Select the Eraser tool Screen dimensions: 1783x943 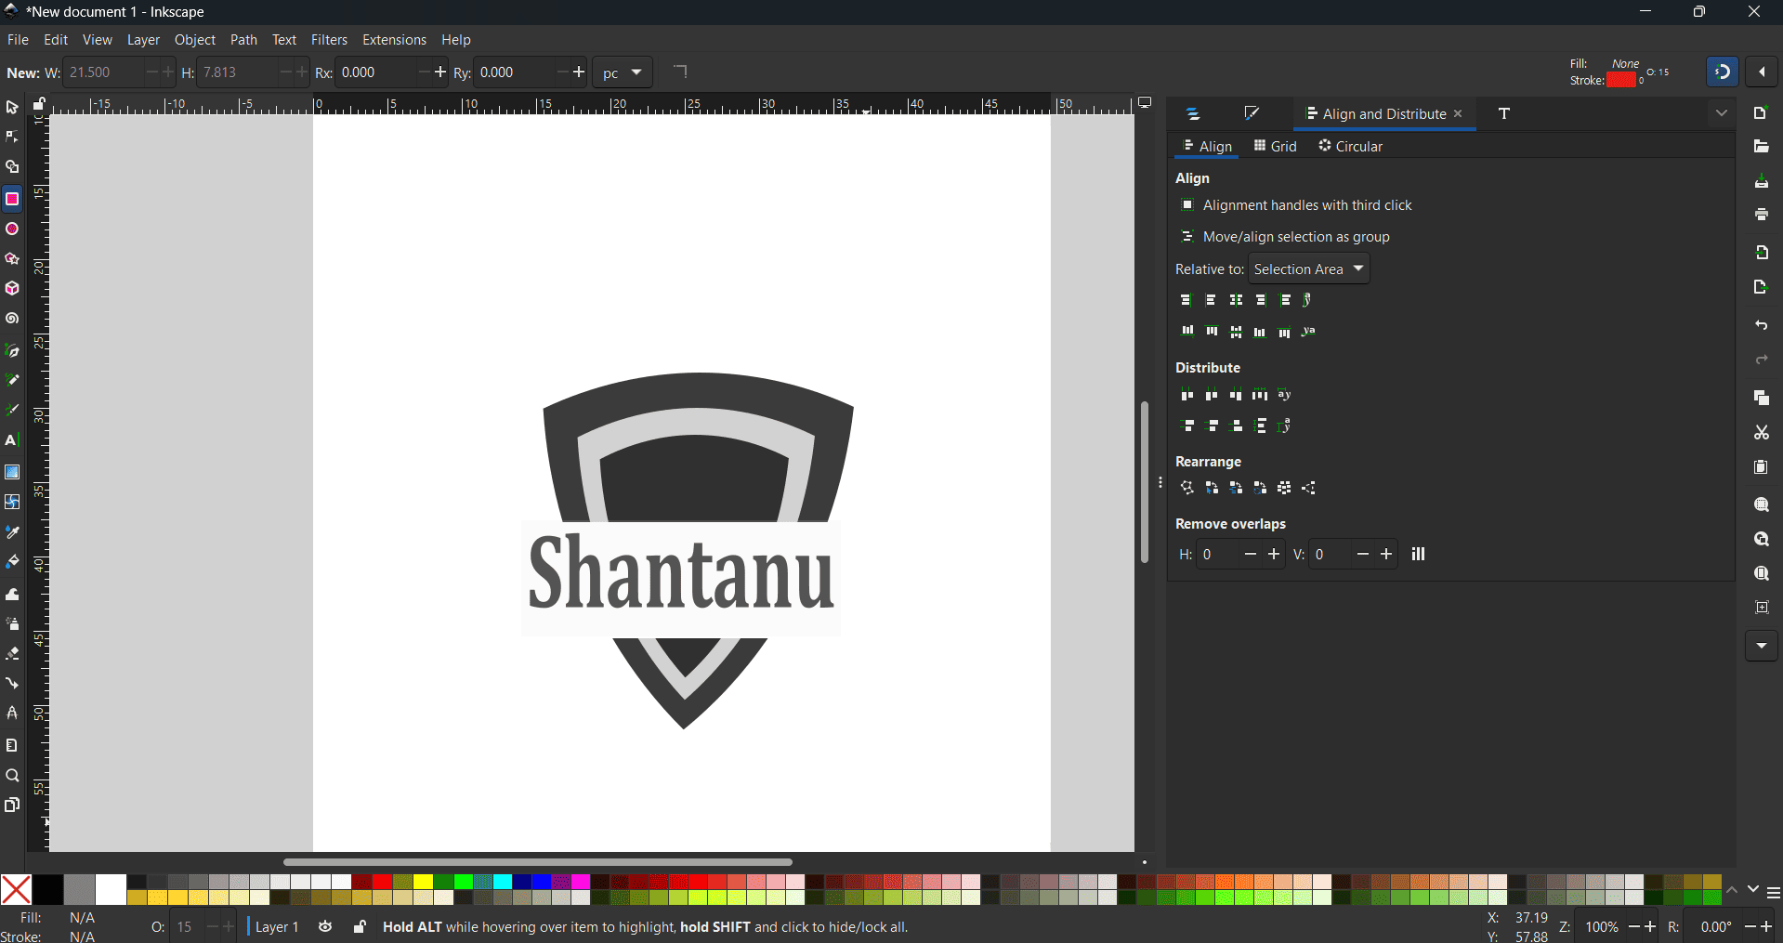coord(12,654)
